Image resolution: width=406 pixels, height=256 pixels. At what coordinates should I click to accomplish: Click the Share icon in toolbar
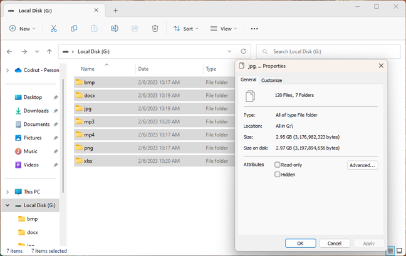click(135, 28)
